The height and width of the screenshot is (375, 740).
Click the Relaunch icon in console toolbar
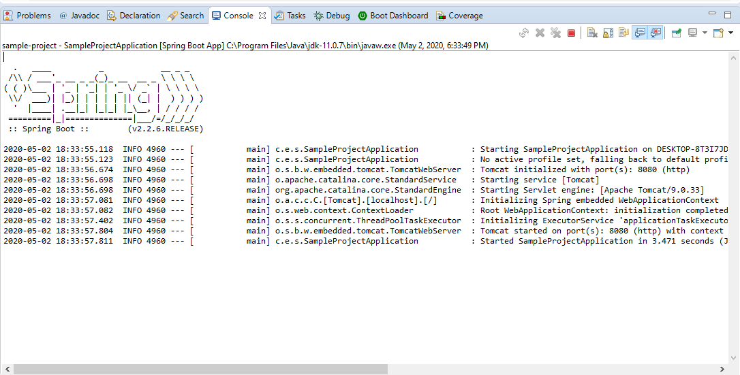[x=524, y=33]
